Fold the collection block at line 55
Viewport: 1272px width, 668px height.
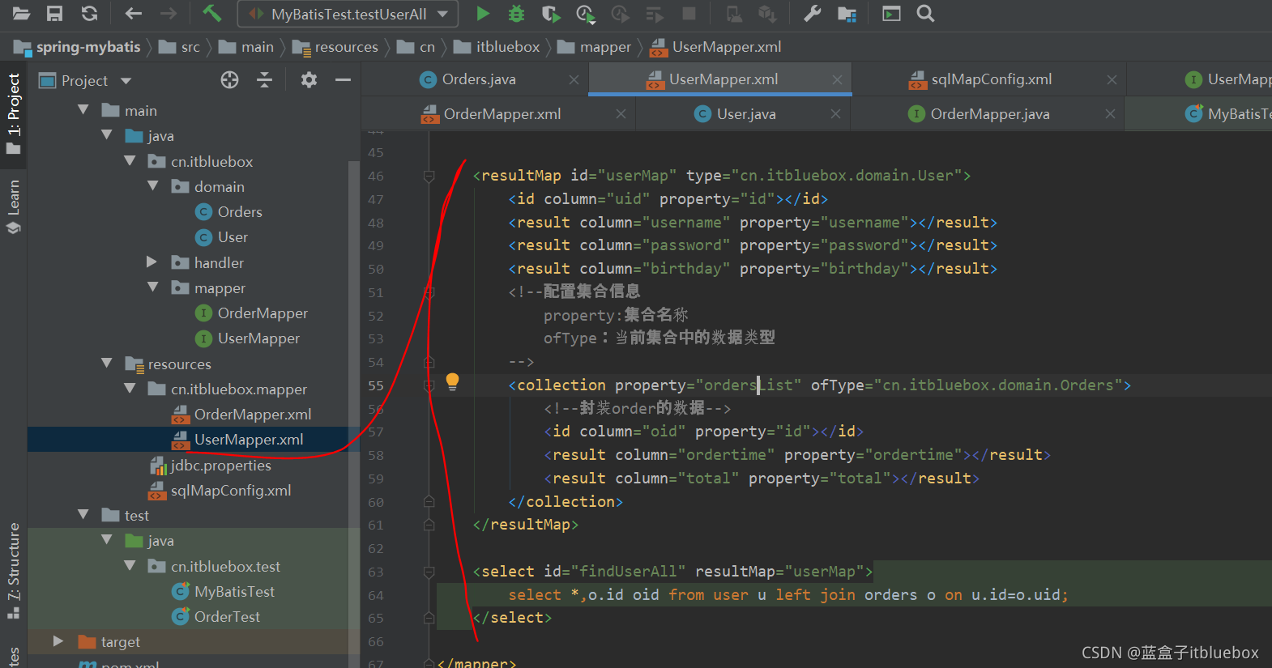429,385
